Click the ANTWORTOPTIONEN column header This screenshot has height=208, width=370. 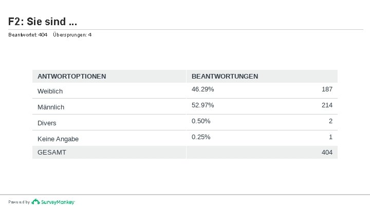click(x=72, y=76)
